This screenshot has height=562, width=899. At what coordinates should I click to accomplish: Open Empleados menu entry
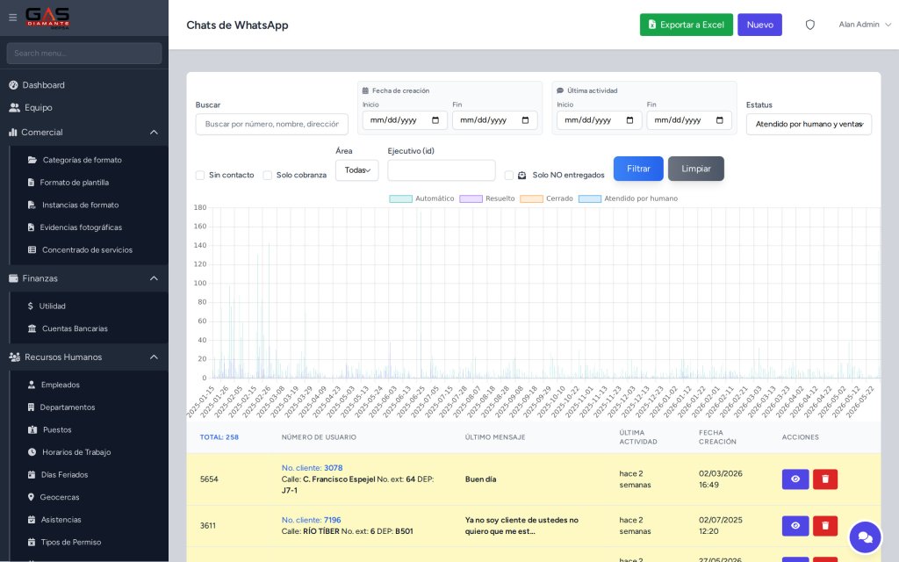point(61,385)
